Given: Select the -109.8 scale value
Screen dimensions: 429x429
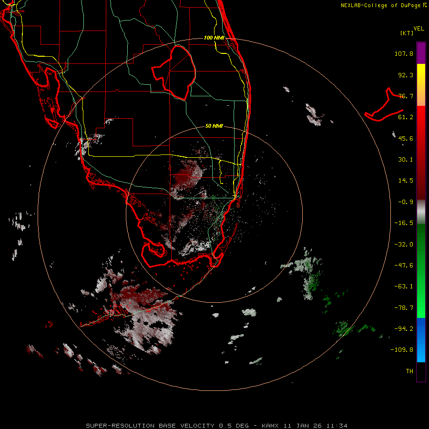Looking at the screenshot, I should pos(402,350).
